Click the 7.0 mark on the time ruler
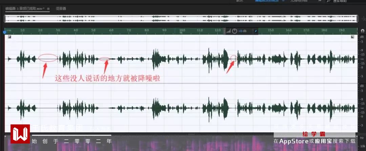 tap(129, 30)
